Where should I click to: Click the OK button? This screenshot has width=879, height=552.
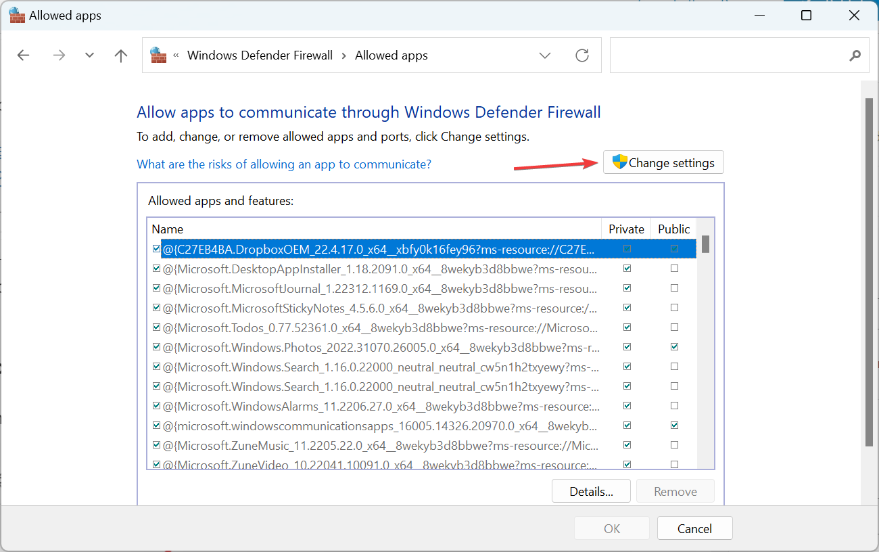point(612,528)
